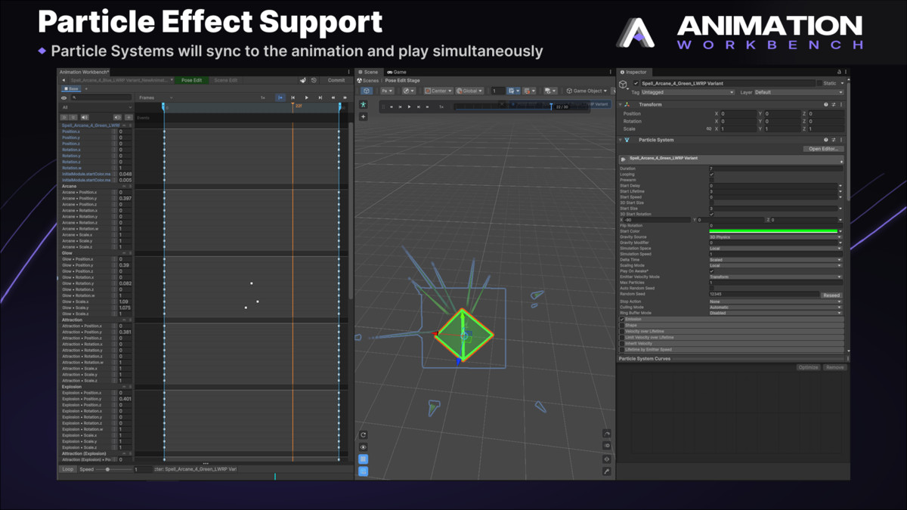Open the Particle System kebab menu
The width and height of the screenshot is (907, 510).
[x=841, y=140]
